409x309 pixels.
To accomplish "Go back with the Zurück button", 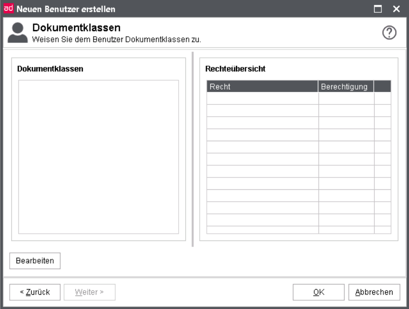I will tap(35, 292).
